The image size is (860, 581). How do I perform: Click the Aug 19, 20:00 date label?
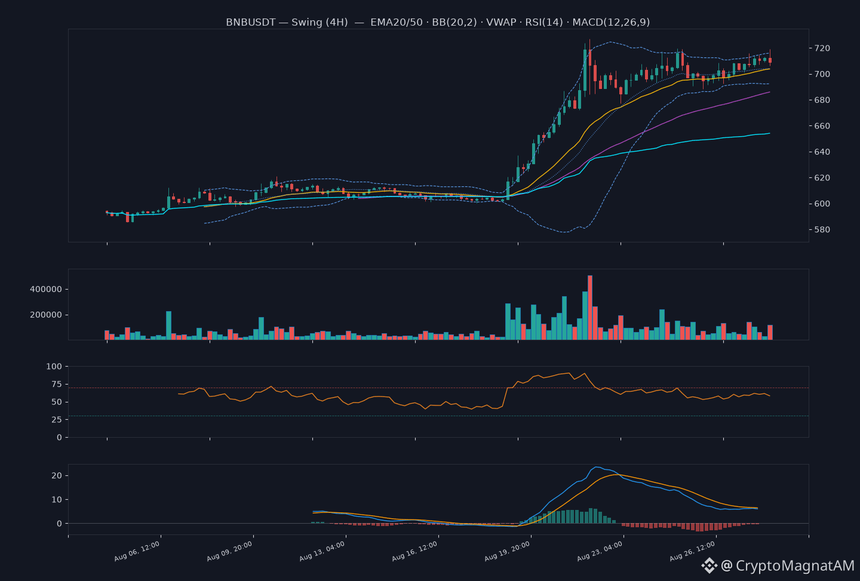click(x=508, y=551)
